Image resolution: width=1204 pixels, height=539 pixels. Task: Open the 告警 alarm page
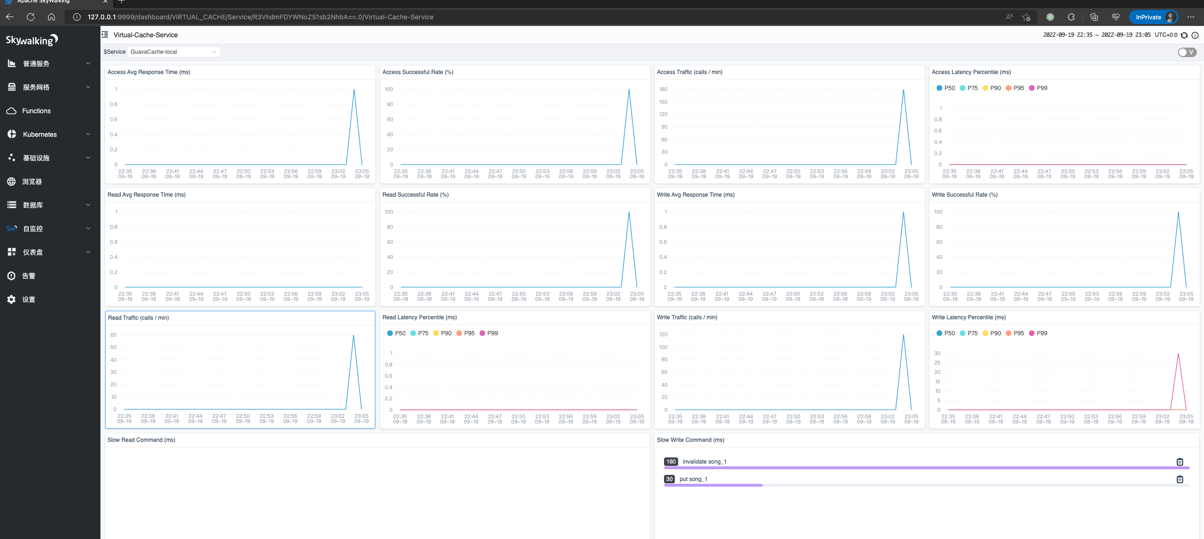tap(28, 276)
